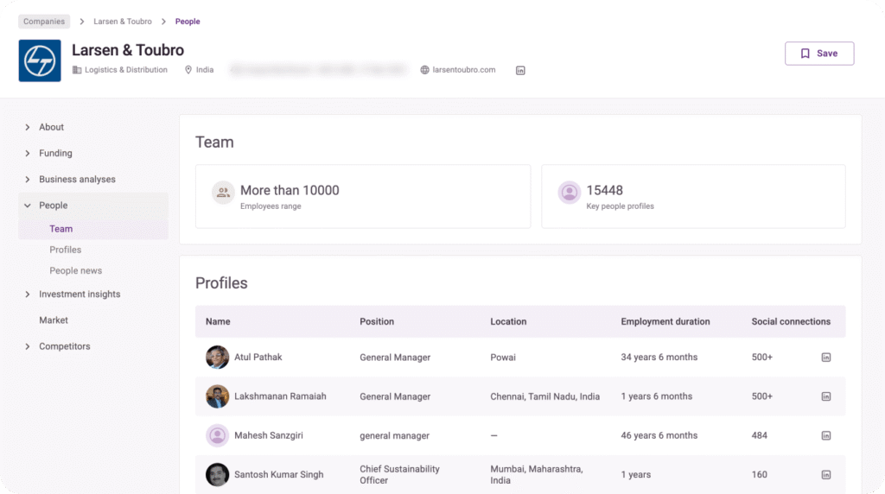Expand the Competitors chevron

tap(27, 346)
